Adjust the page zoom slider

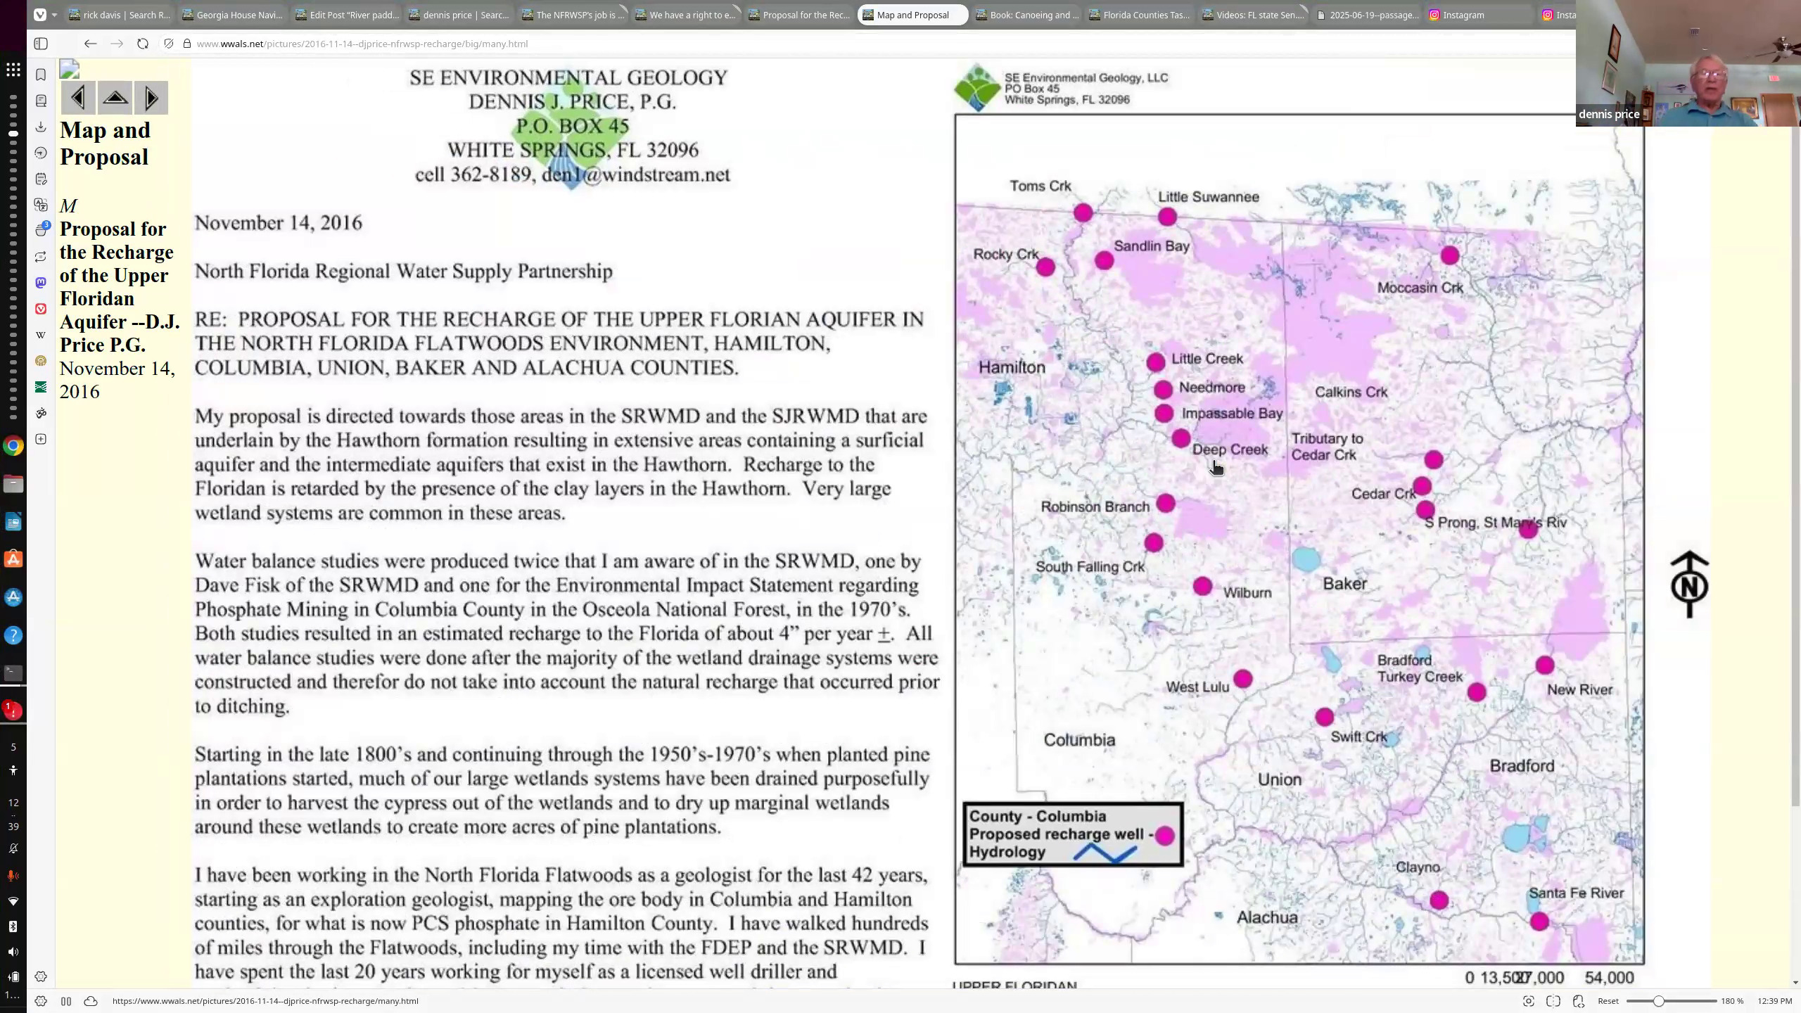[x=1672, y=1001]
